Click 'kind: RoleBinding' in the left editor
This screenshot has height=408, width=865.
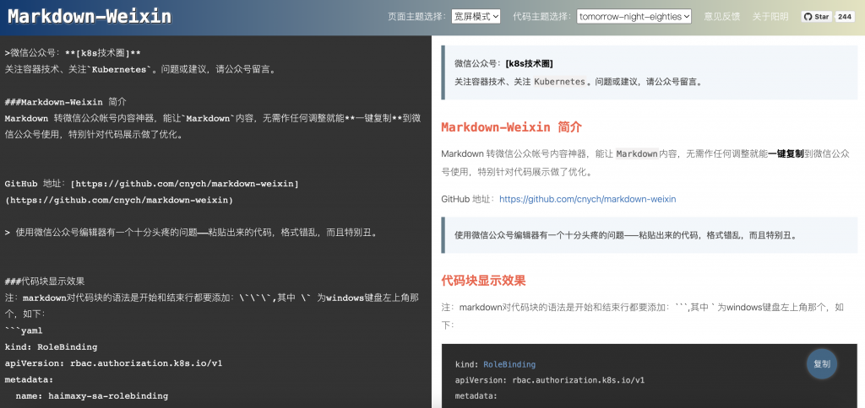point(51,346)
